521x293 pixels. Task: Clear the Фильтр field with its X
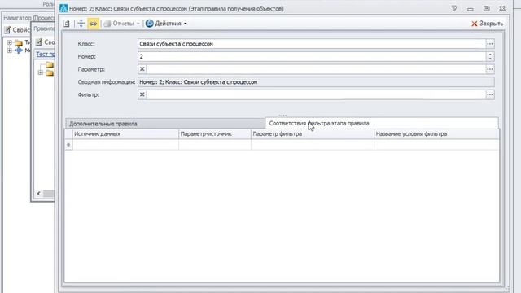point(142,94)
